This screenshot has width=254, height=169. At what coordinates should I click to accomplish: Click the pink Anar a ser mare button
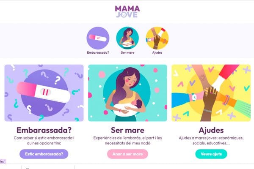(127, 154)
